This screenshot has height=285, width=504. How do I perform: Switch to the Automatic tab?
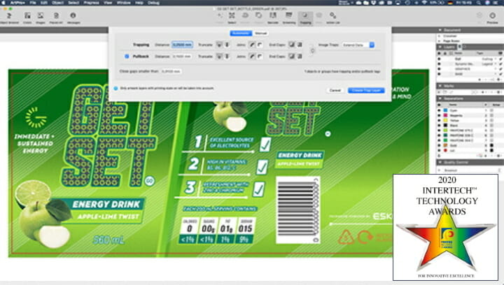[x=241, y=34]
